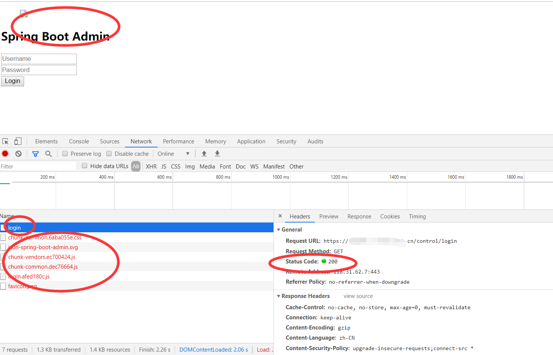Toggle the device toolbar icon
The image size is (553, 355).
[x=18, y=141]
